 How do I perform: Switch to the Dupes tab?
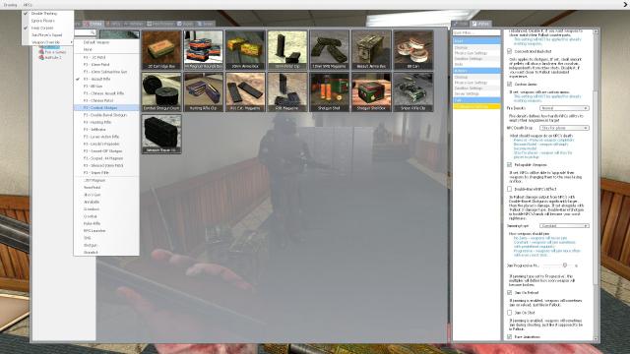[185, 24]
